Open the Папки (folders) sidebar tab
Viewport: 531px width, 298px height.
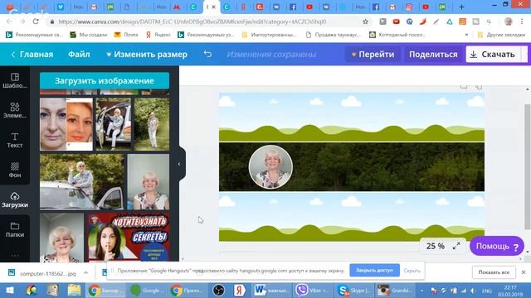15,229
